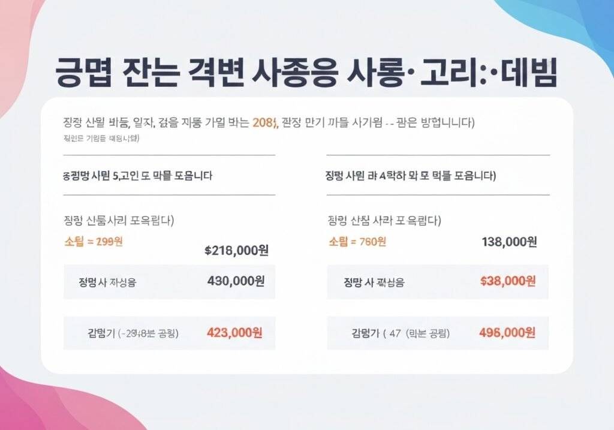The height and width of the screenshot is (430, 614).
Task: Click the small gray subtext under the description
Action: [101, 139]
